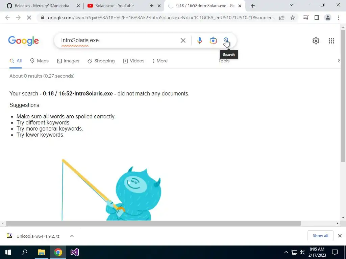Viewport: 346px width, 259px height.
Task: Bookmark this page with the star
Action: 293,18
